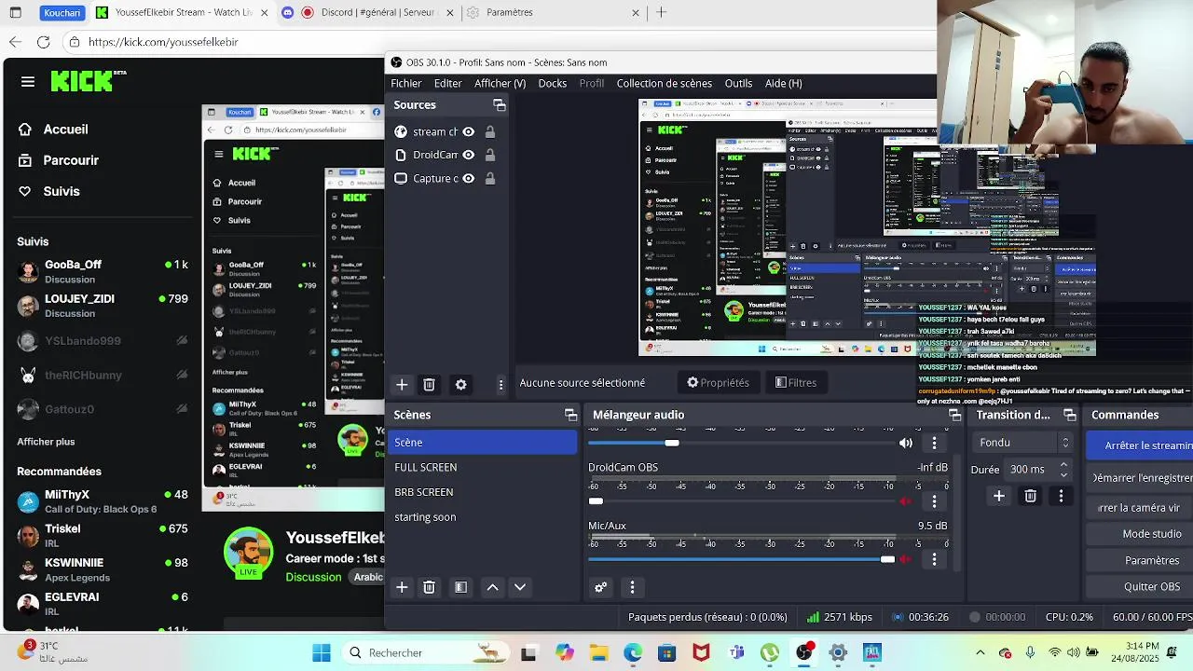Hide the DroidCam source with eye icon
This screenshot has height=671, width=1193.
[x=468, y=155]
